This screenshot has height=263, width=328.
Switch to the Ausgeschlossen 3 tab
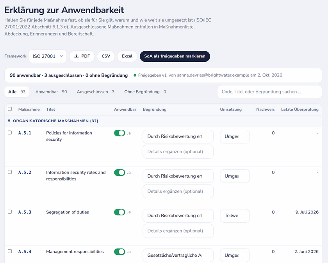pos(96,92)
